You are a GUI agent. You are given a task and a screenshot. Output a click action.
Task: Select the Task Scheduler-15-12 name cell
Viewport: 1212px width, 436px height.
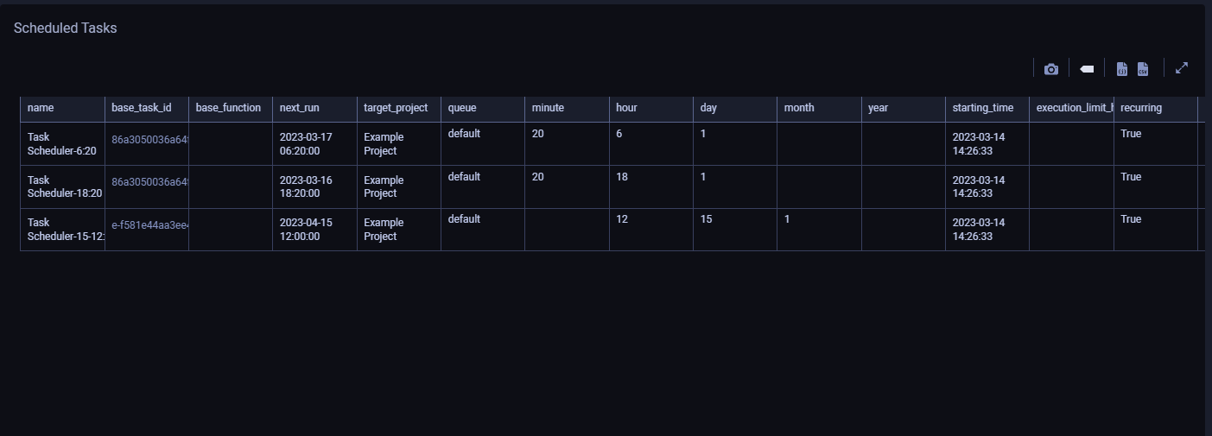click(x=64, y=230)
